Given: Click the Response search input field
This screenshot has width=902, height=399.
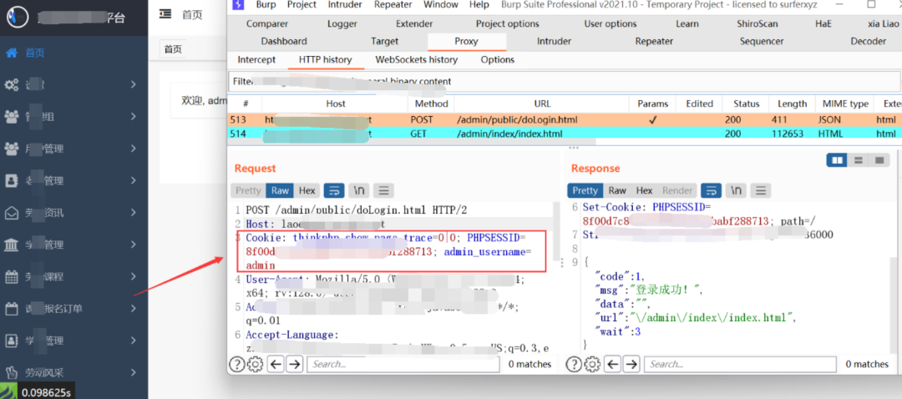Looking at the screenshot, I should tap(740, 364).
